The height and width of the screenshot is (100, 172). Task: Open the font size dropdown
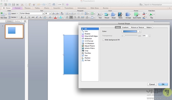tap(50, 14)
